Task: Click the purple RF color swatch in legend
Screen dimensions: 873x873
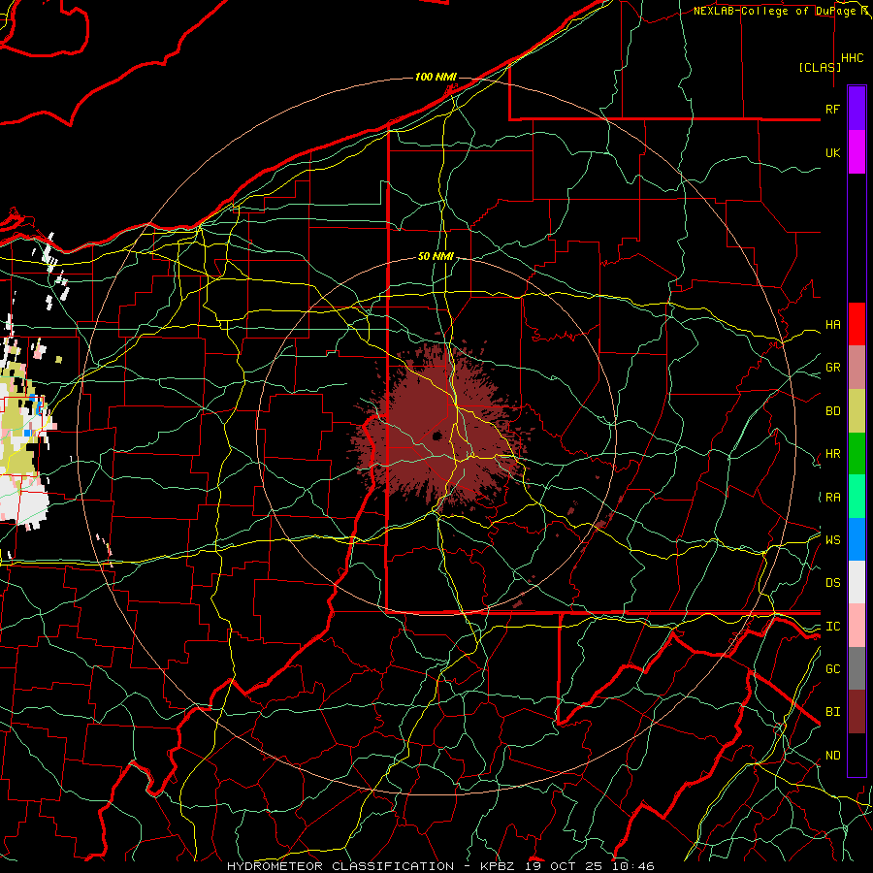Action: pyautogui.click(x=857, y=108)
